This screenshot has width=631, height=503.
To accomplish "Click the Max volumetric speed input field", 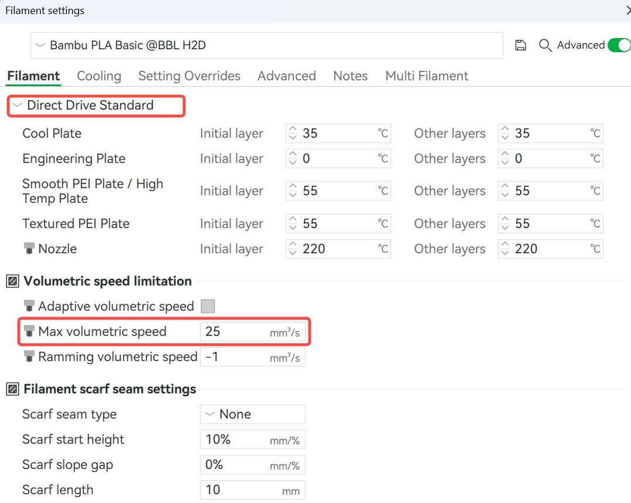I will pos(235,332).
